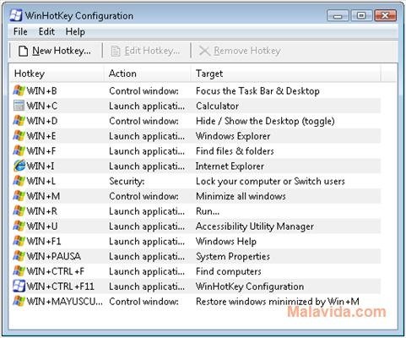Select the WIN+PAUSA hotkey text
The width and height of the screenshot is (406, 338).
[x=54, y=256]
